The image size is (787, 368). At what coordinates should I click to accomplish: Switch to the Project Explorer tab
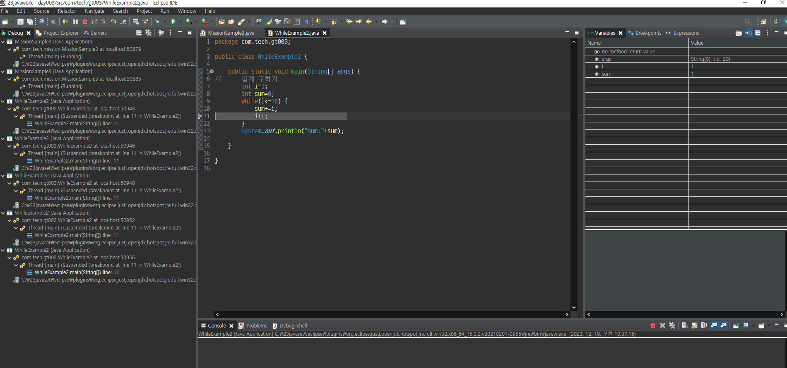(57, 33)
